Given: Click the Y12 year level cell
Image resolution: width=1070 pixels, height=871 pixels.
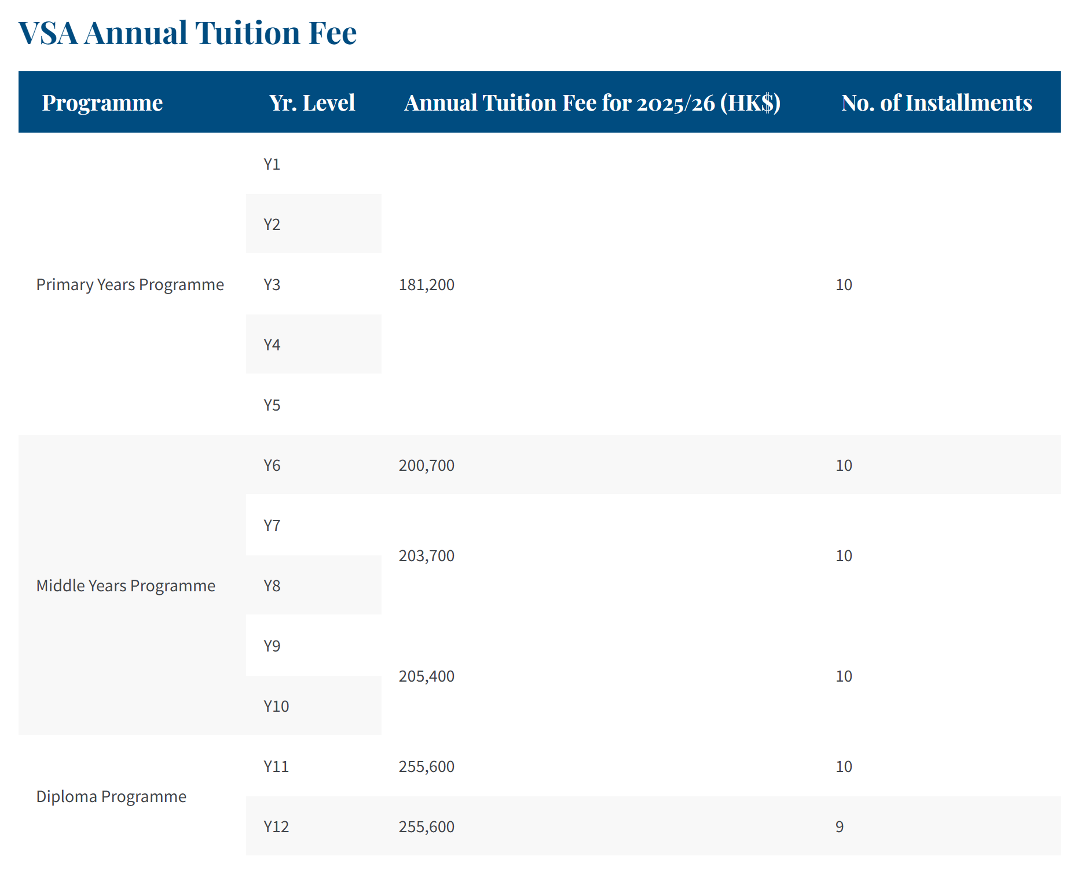Looking at the screenshot, I should [276, 826].
